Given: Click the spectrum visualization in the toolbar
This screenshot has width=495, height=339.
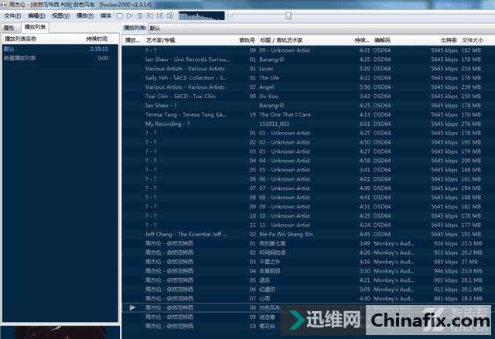Looking at the screenshot, I should coord(202,15).
